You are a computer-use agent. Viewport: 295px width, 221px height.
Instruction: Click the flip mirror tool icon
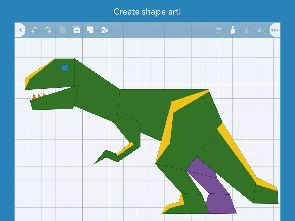pos(260,30)
